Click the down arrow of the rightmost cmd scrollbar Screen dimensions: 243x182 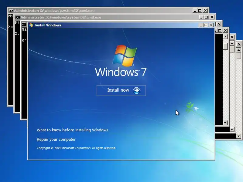point(239,136)
